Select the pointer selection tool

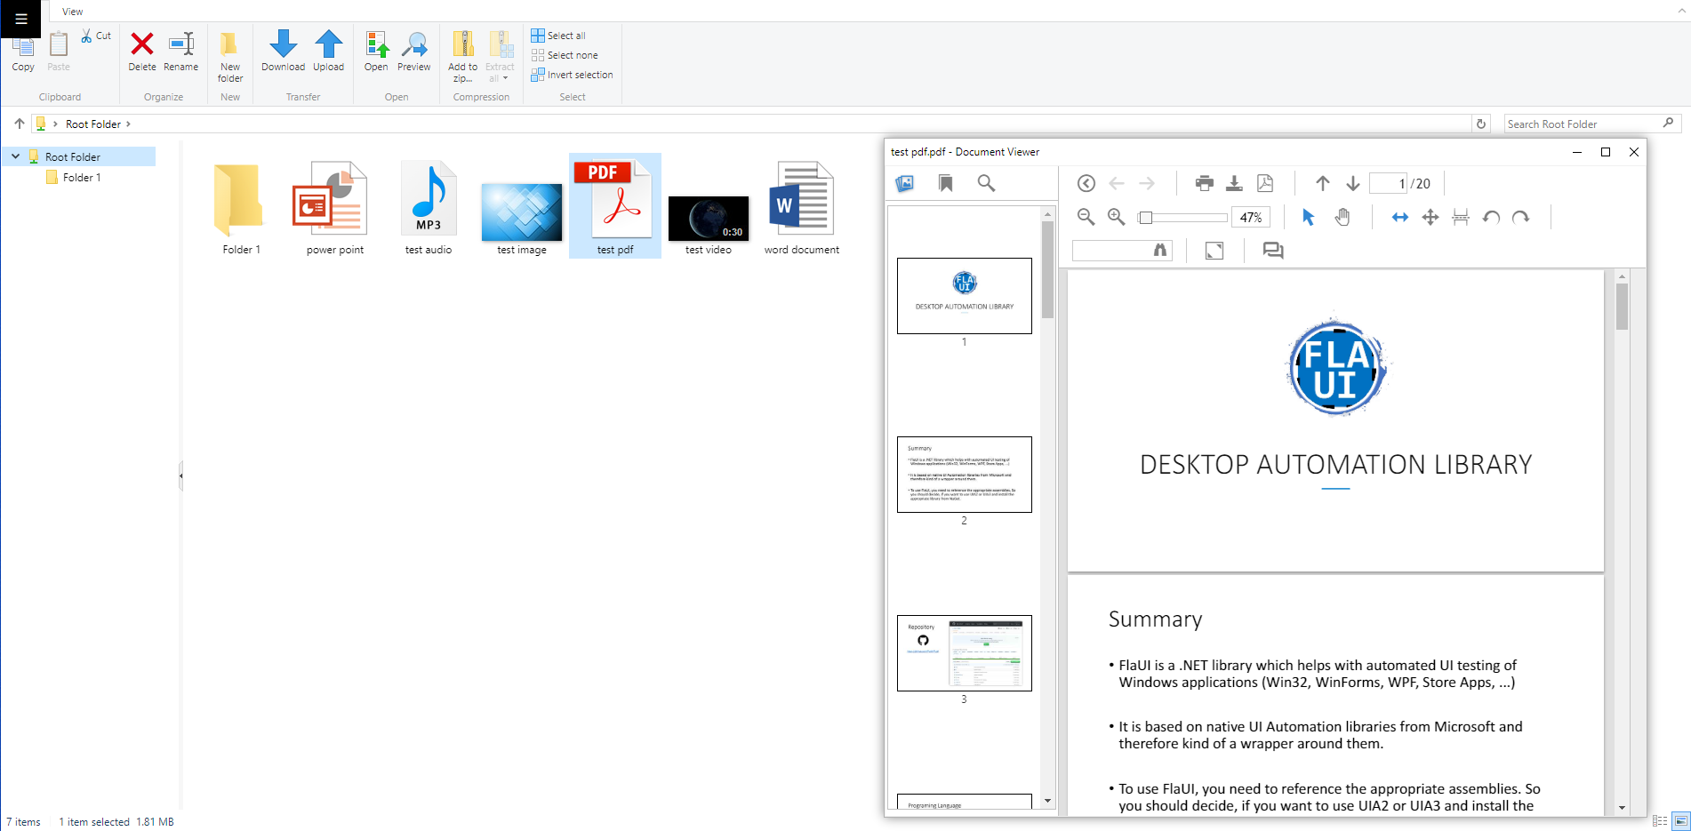(x=1308, y=217)
